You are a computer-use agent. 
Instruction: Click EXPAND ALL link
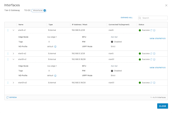point(127,18)
